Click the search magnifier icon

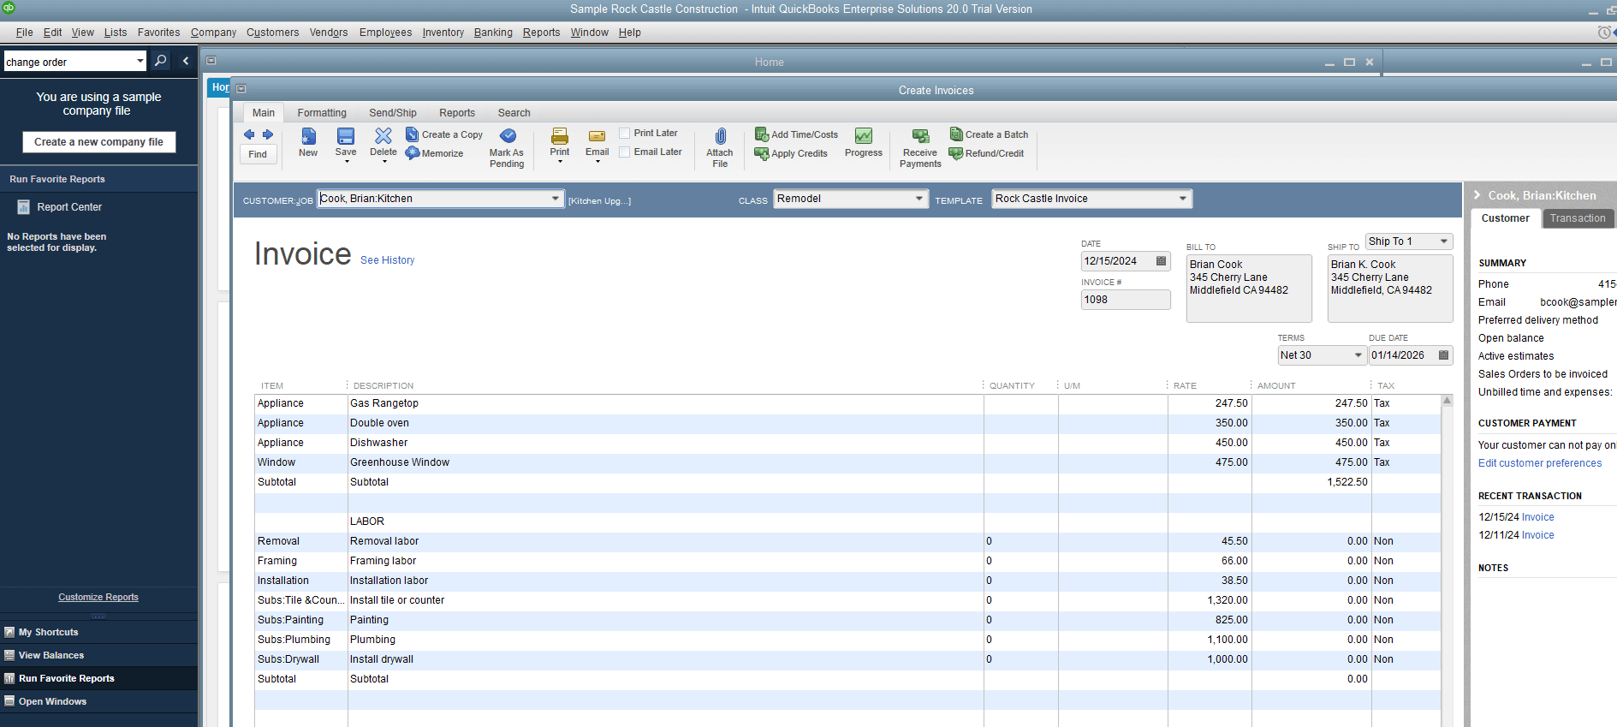(x=160, y=61)
